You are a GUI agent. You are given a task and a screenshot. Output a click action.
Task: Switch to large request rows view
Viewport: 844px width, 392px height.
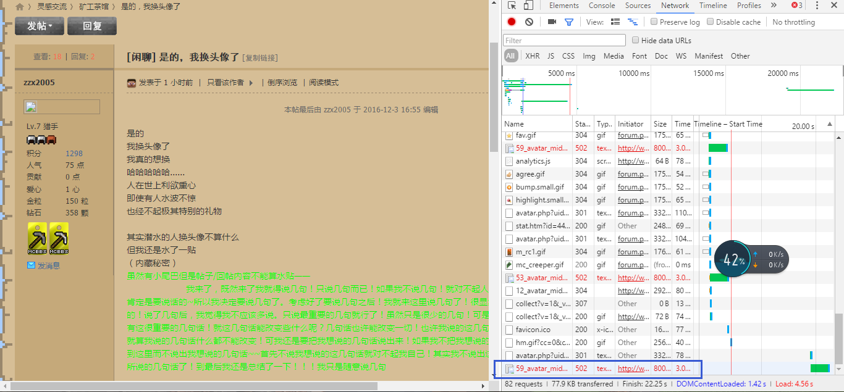[615, 22]
